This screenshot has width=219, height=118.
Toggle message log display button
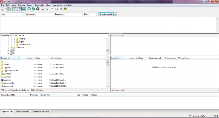pos(10,9)
